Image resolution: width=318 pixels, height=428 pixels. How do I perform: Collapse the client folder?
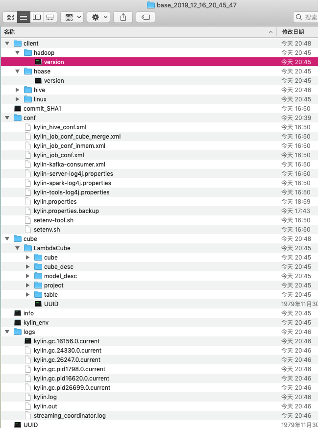pyautogui.click(x=7, y=44)
